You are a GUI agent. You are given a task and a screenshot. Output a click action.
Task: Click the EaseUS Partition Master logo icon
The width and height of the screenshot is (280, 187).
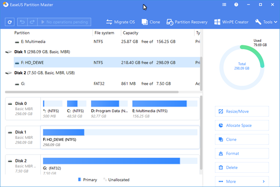coord(5,4)
